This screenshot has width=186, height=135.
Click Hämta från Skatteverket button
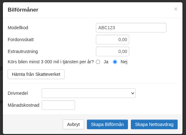click(36, 74)
